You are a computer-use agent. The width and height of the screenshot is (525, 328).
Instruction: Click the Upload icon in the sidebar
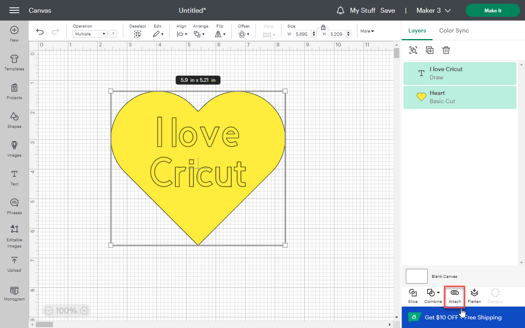14,264
